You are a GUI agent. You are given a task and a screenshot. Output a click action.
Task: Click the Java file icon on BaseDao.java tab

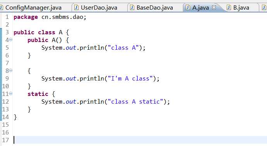click(132, 7)
